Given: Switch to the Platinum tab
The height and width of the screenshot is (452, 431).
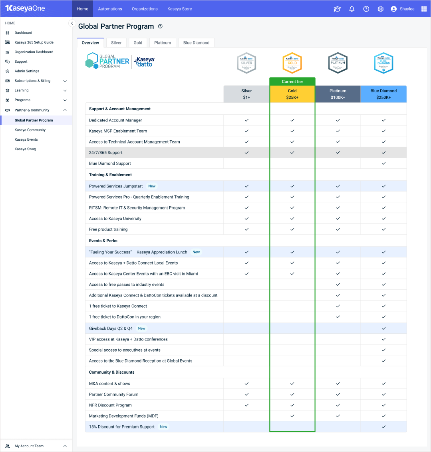Looking at the screenshot, I should tap(163, 43).
